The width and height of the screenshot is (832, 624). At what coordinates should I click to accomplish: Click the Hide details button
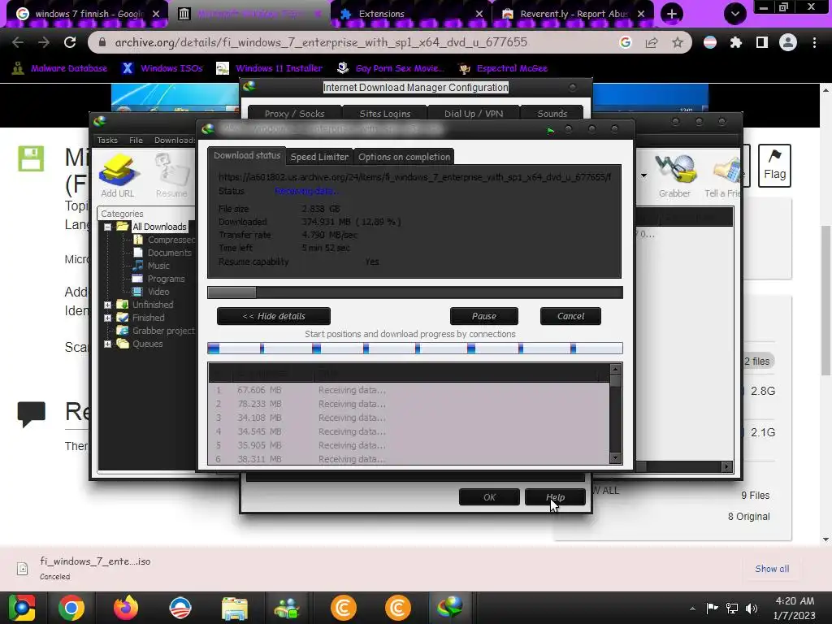[x=274, y=316]
